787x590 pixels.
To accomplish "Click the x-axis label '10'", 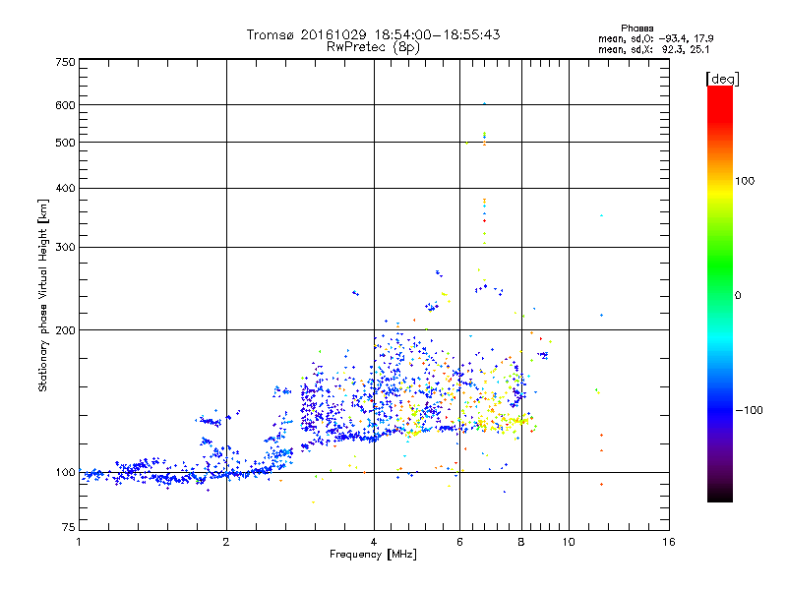I will [569, 542].
